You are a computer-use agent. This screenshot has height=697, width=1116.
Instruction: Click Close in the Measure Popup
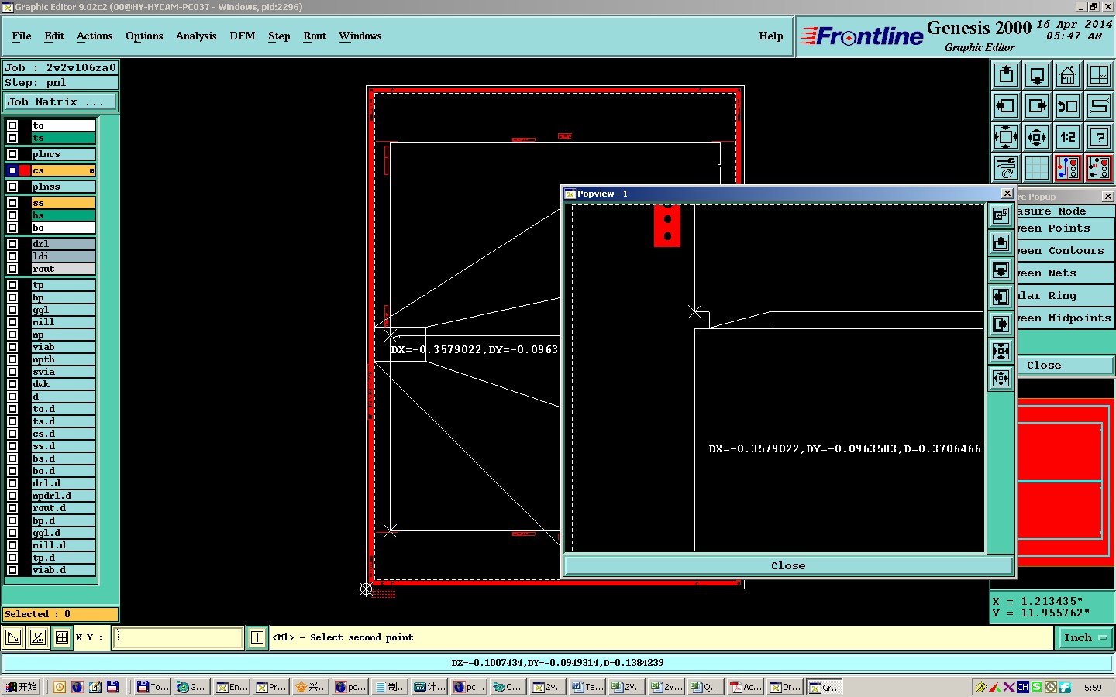[x=1066, y=366]
